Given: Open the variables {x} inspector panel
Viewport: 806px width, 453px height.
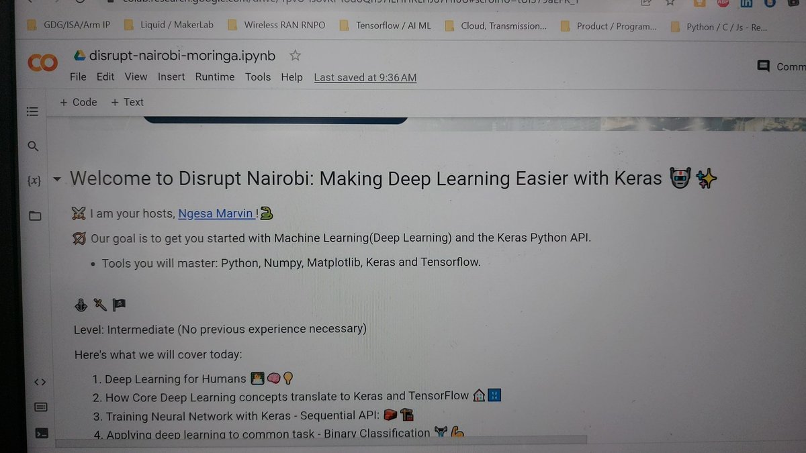Looking at the screenshot, I should 34,181.
